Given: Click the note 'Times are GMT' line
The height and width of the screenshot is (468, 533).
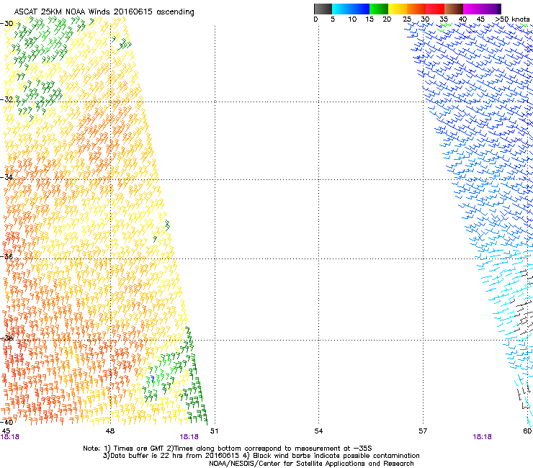Looking at the screenshot, I should [228, 449].
